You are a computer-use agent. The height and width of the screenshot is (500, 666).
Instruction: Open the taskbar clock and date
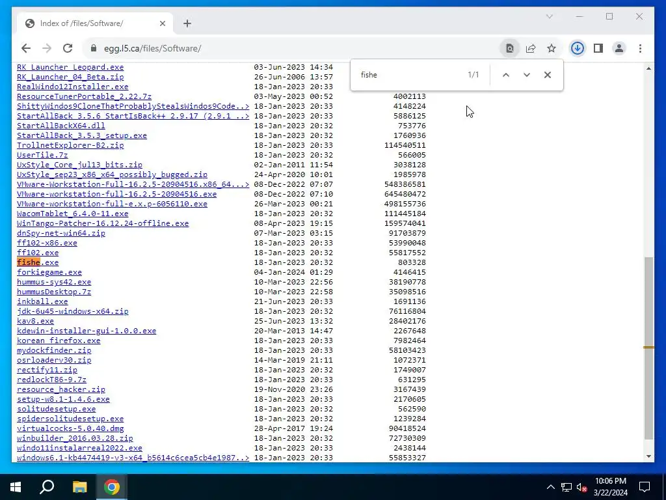click(x=610, y=487)
